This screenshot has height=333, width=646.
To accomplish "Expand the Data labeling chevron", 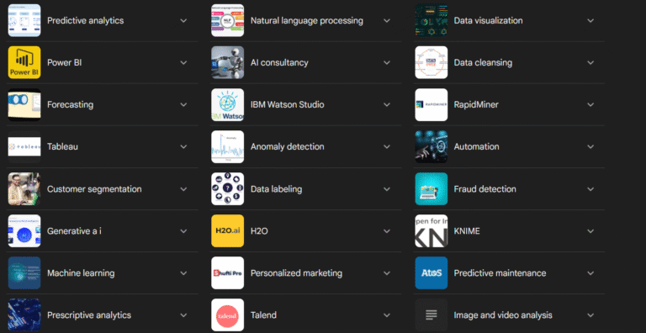I will coord(387,189).
